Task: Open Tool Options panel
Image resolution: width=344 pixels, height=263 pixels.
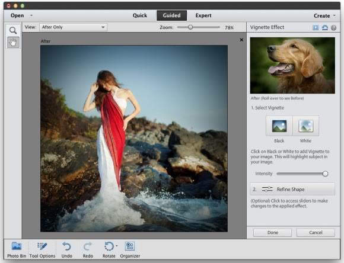Action: pos(42,246)
